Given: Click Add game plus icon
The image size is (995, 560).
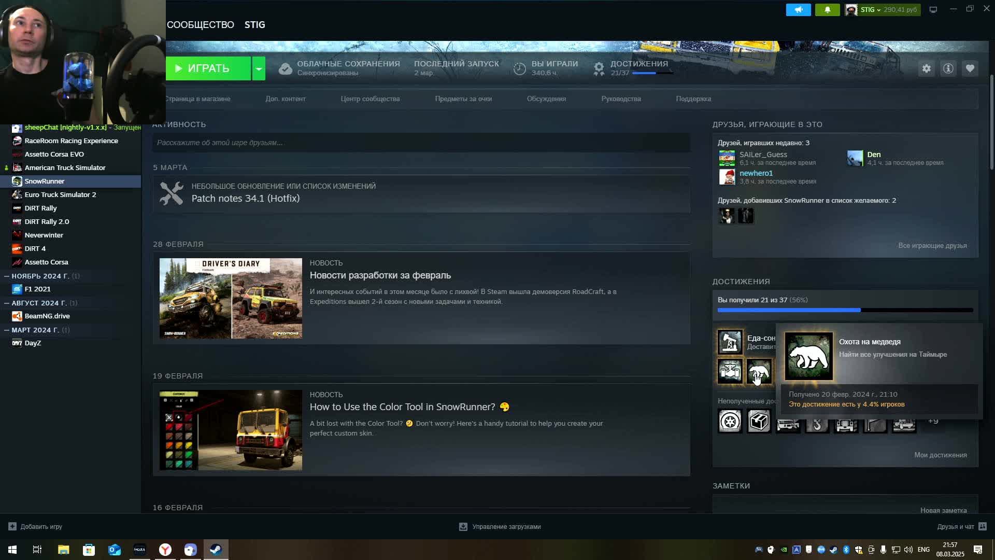Looking at the screenshot, I should click(x=12, y=526).
